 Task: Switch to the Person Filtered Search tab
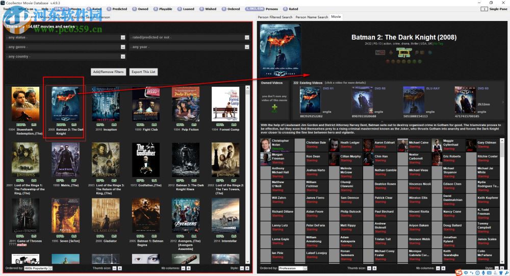tap(275, 17)
